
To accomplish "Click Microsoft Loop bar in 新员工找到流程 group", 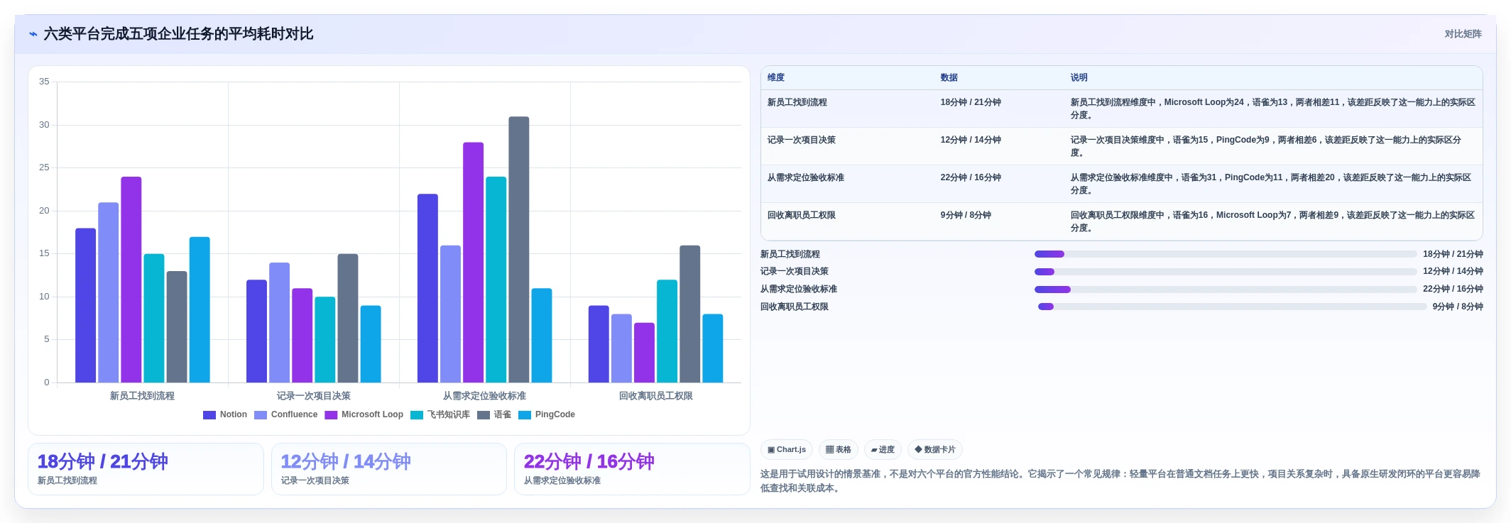I will click(x=131, y=280).
